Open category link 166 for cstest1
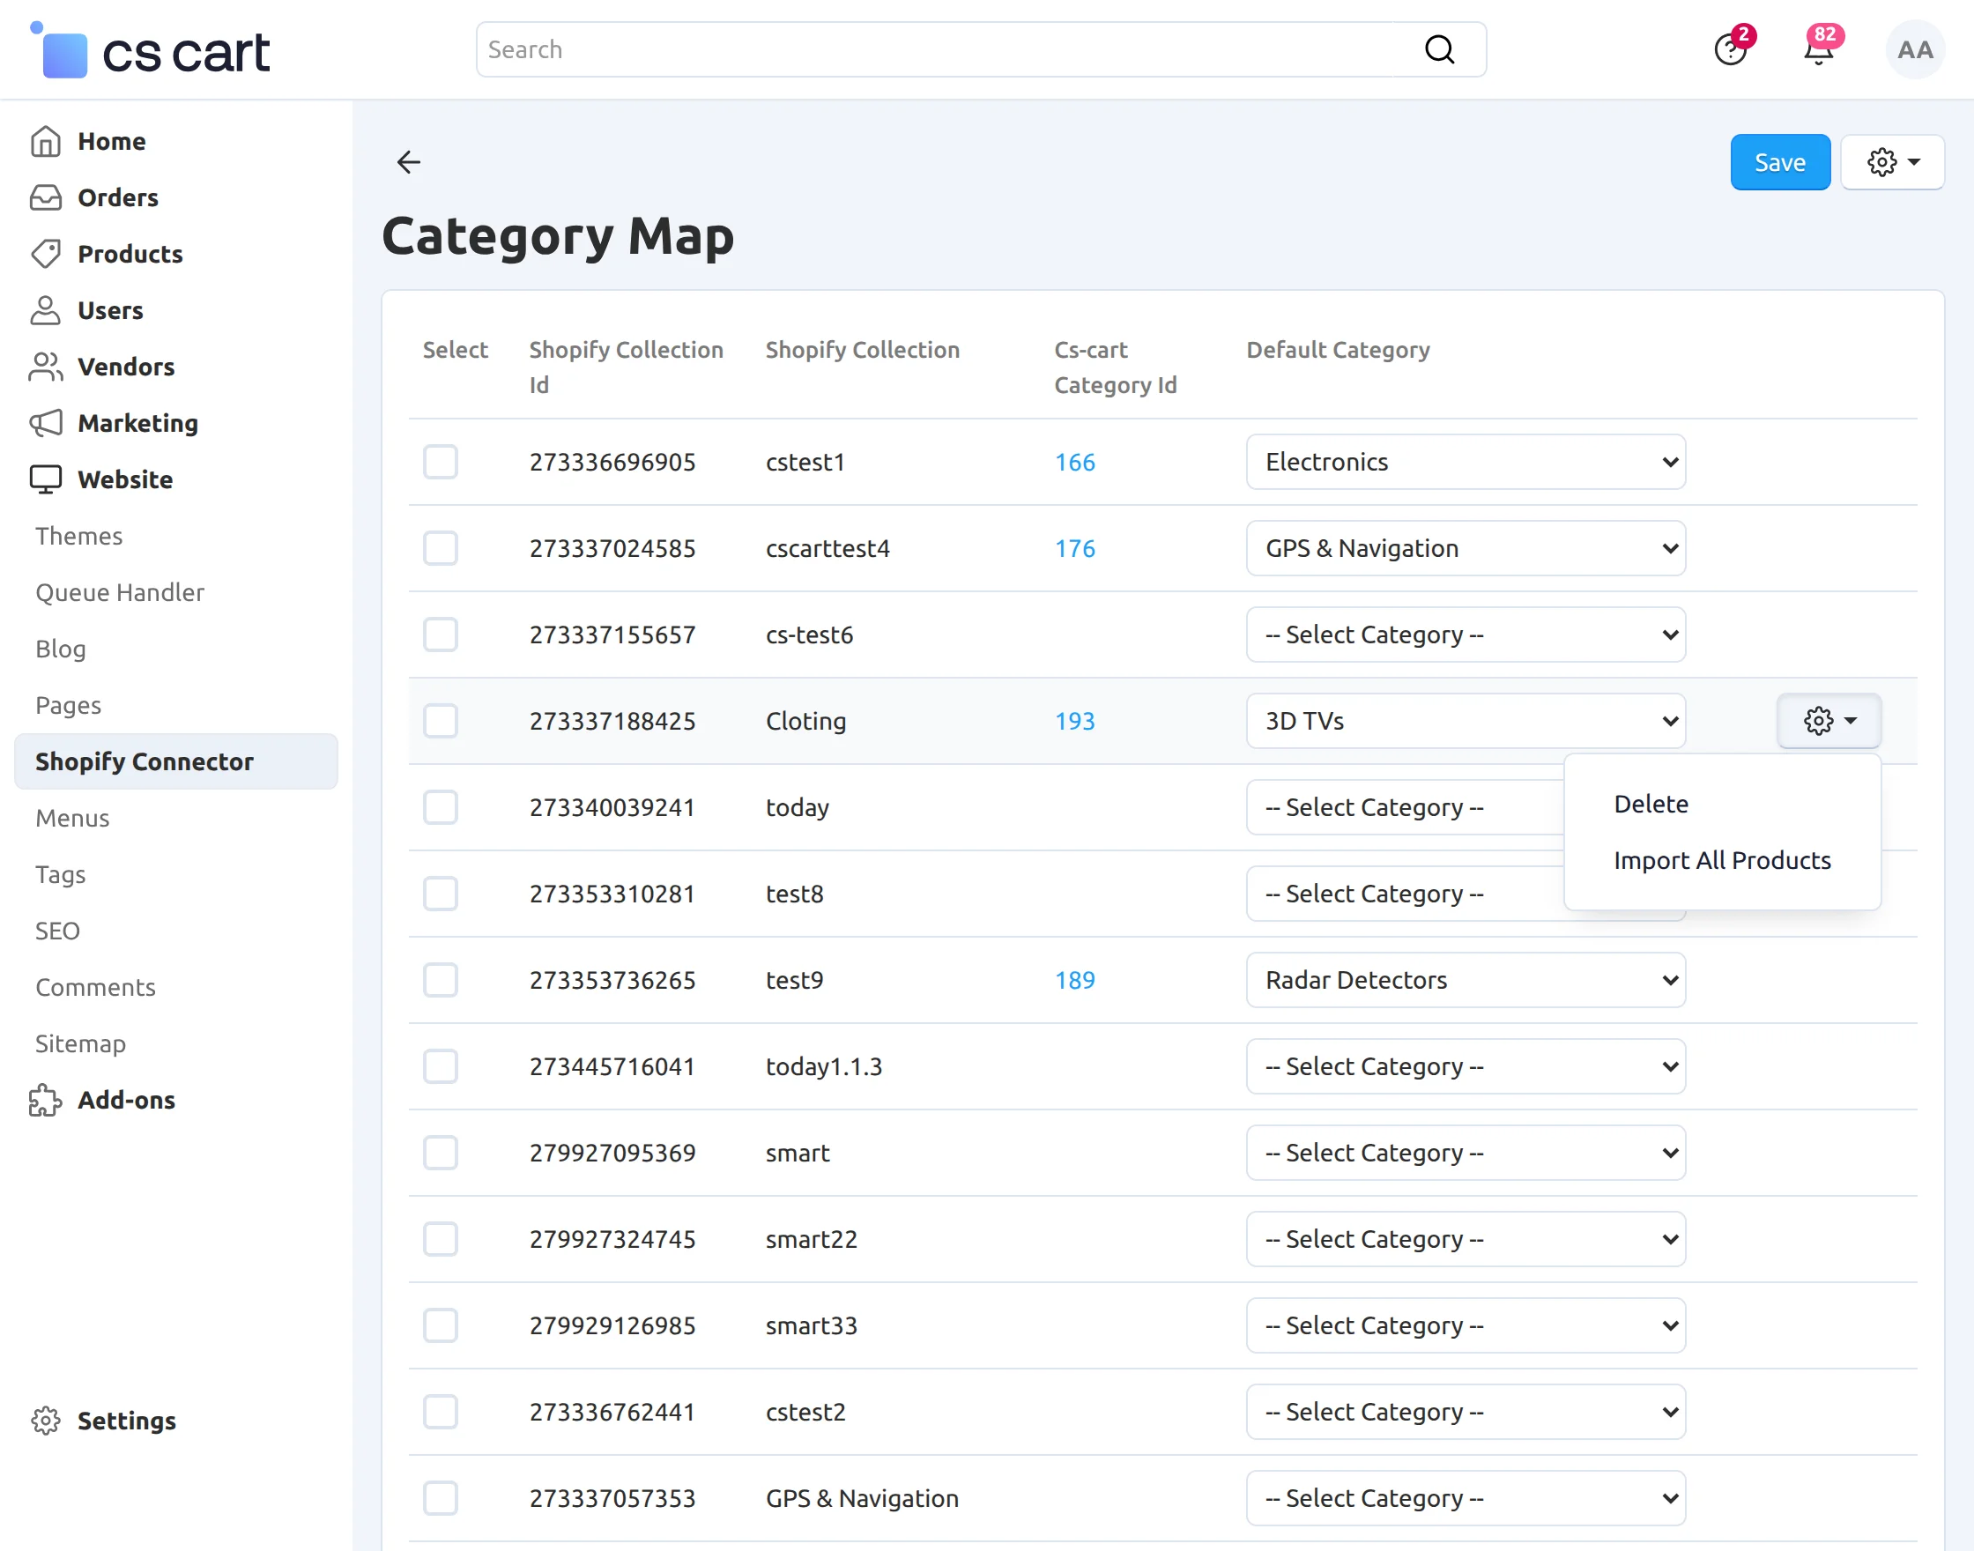This screenshot has width=1974, height=1551. click(1074, 462)
